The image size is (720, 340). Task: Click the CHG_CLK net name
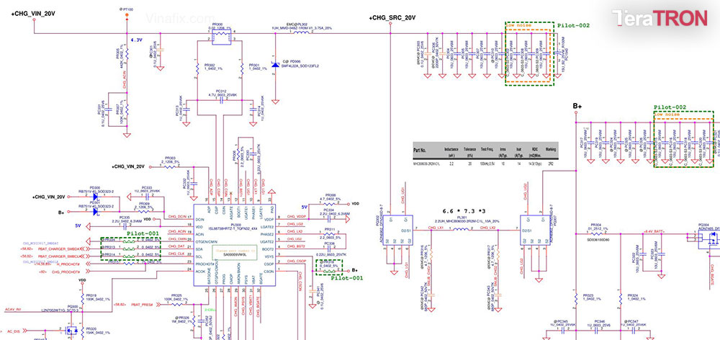(x=176, y=253)
